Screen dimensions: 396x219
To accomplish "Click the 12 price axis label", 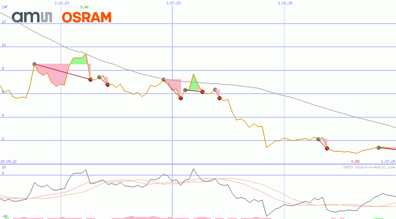I will pos(4,22).
